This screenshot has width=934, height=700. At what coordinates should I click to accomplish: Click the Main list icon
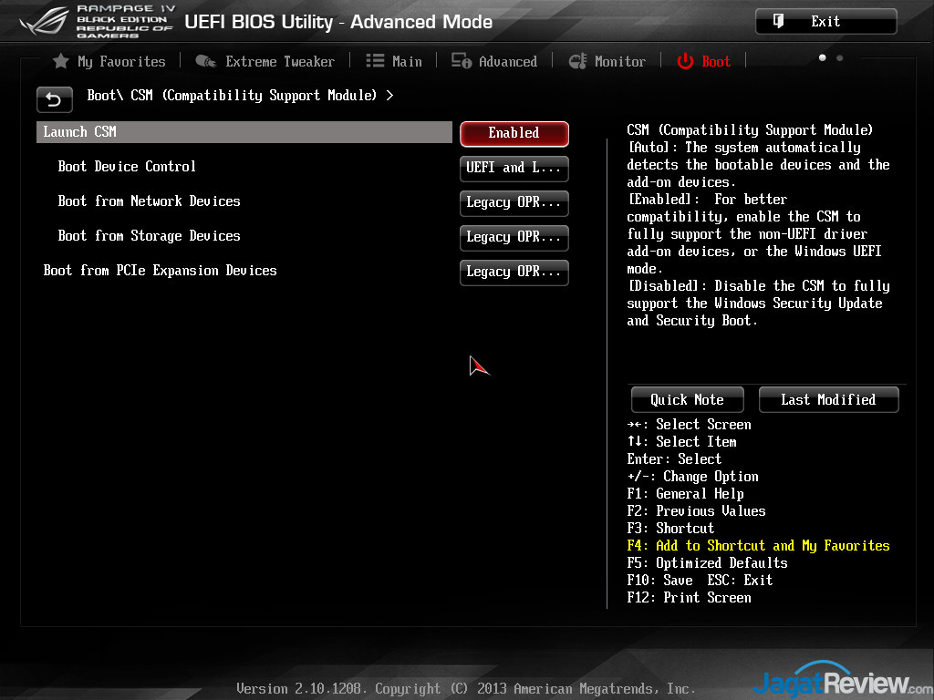pyautogui.click(x=375, y=61)
